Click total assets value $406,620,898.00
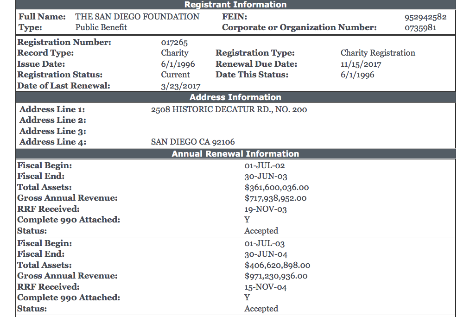 (x=277, y=266)
